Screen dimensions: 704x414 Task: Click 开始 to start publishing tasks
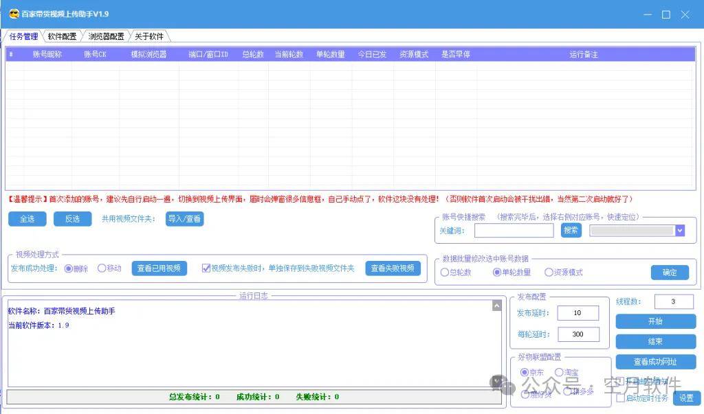[x=655, y=321]
